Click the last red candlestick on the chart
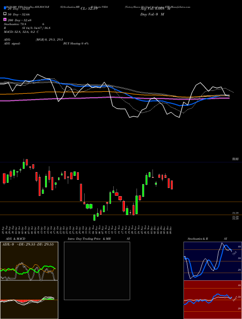This screenshot has height=319, width=242. point(172,185)
